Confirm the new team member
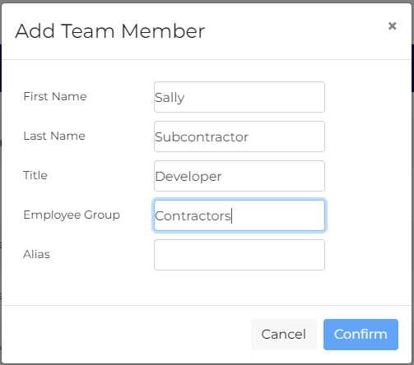 click(x=361, y=335)
